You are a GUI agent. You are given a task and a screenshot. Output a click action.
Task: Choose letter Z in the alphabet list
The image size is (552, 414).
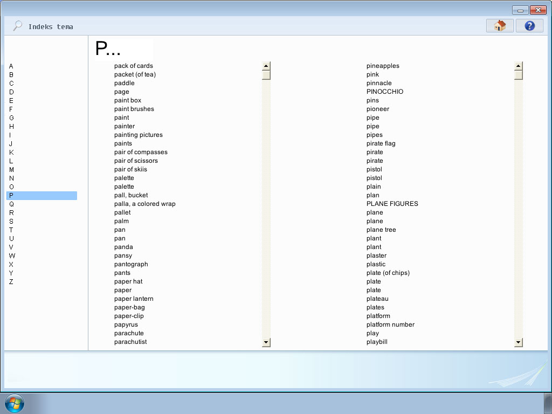point(11,281)
